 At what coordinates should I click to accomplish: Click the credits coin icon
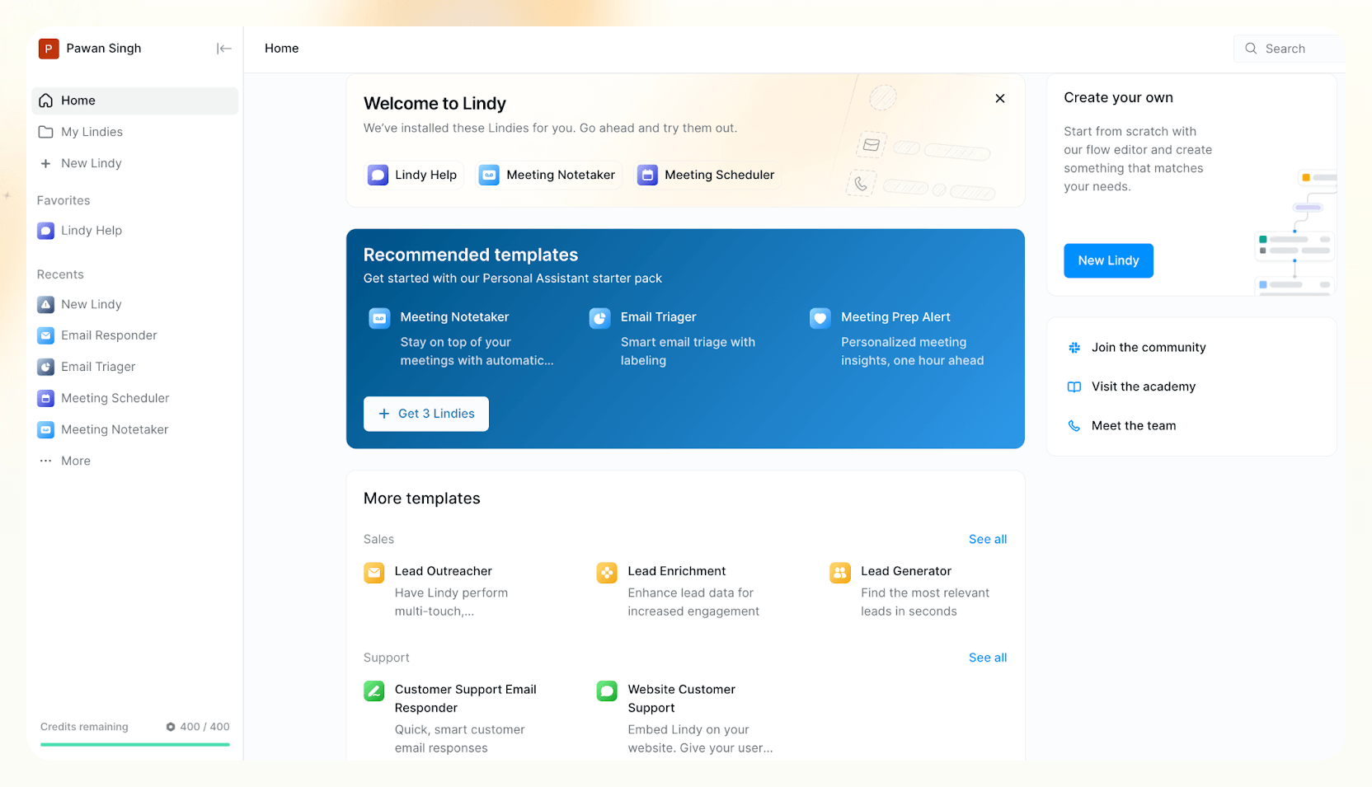point(171,727)
